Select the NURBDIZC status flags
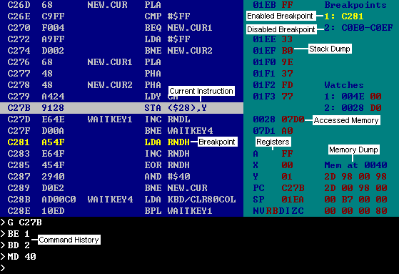This screenshot has width=399, height=274. tap(278, 211)
